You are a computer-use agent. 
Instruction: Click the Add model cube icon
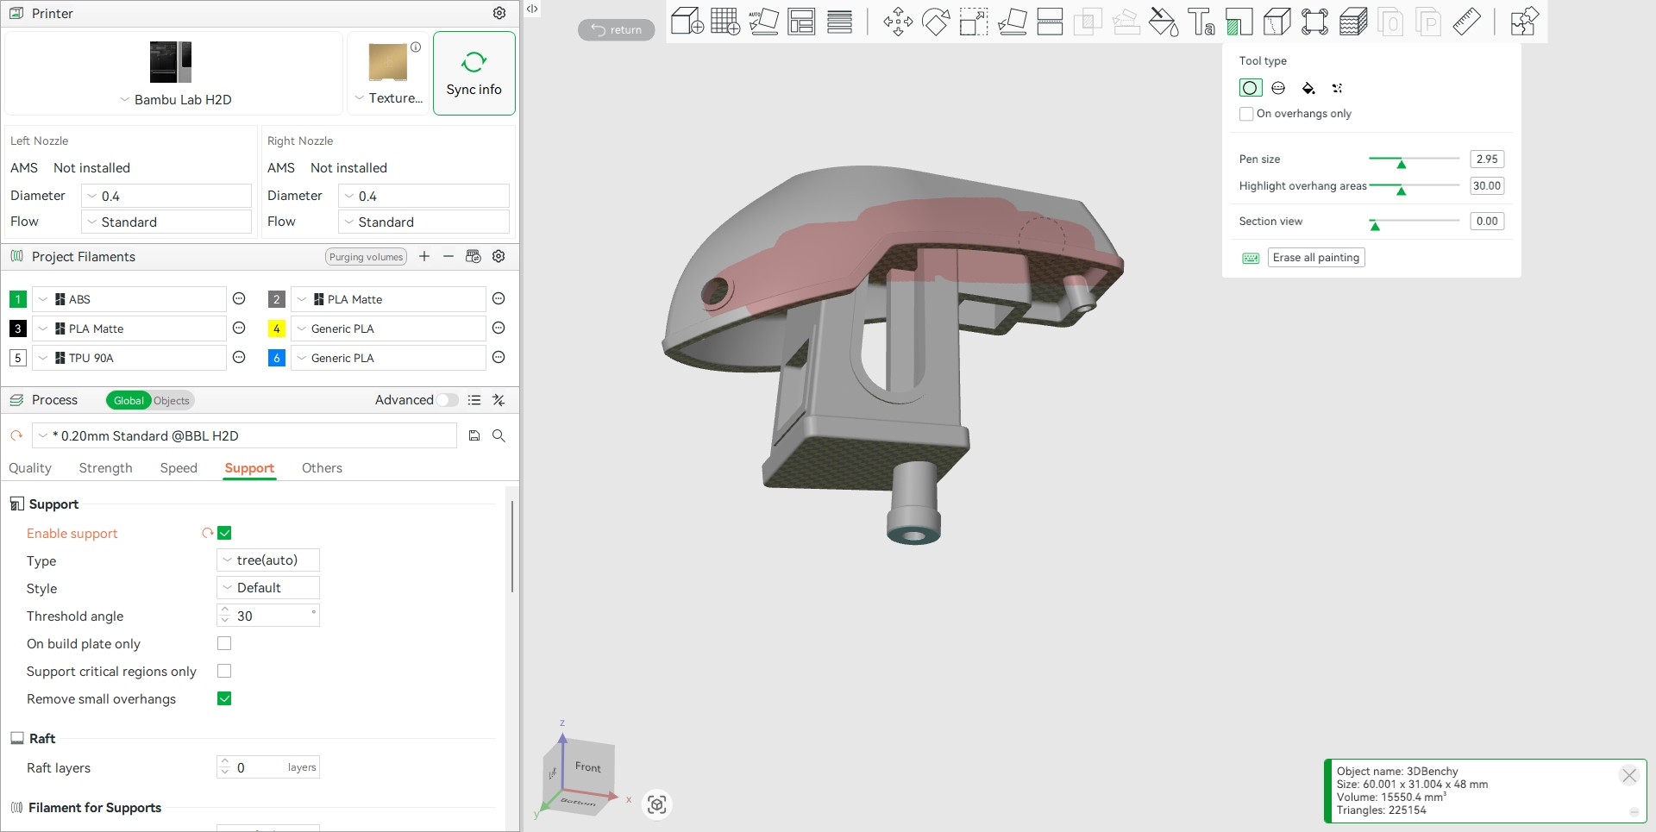click(687, 21)
